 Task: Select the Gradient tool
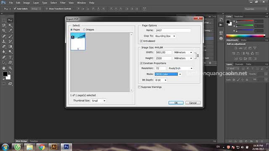[x=10, y=47]
